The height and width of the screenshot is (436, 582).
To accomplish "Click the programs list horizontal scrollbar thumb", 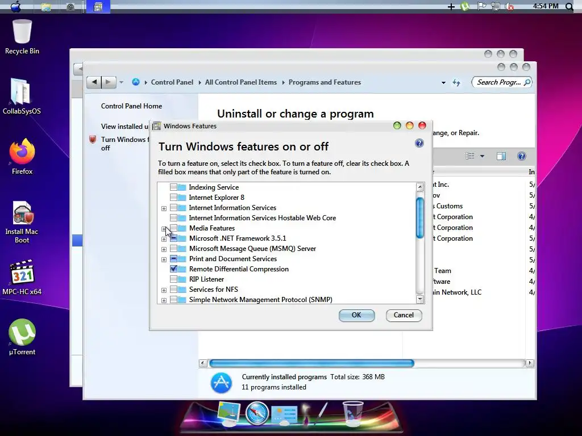I will click(x=312, y=363).
